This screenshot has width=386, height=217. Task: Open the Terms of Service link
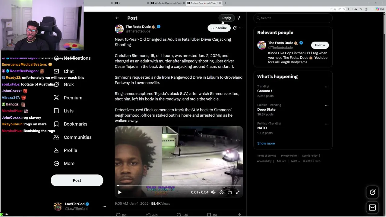267,156
